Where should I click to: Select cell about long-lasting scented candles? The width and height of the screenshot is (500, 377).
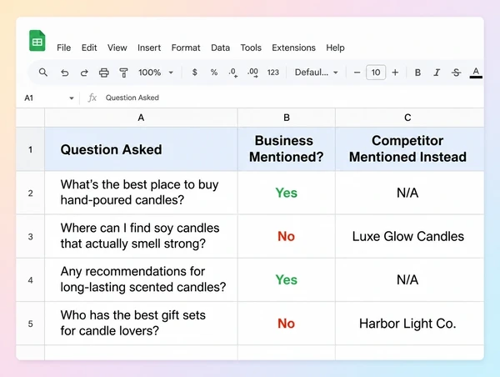[141, 280]
